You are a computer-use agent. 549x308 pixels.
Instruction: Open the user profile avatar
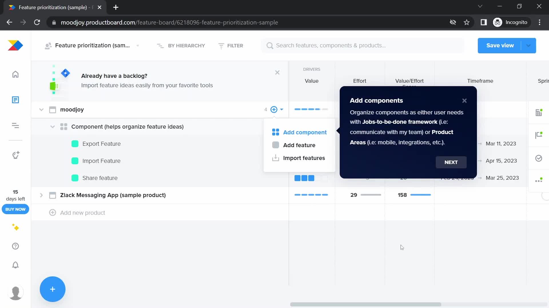point(15,293)
